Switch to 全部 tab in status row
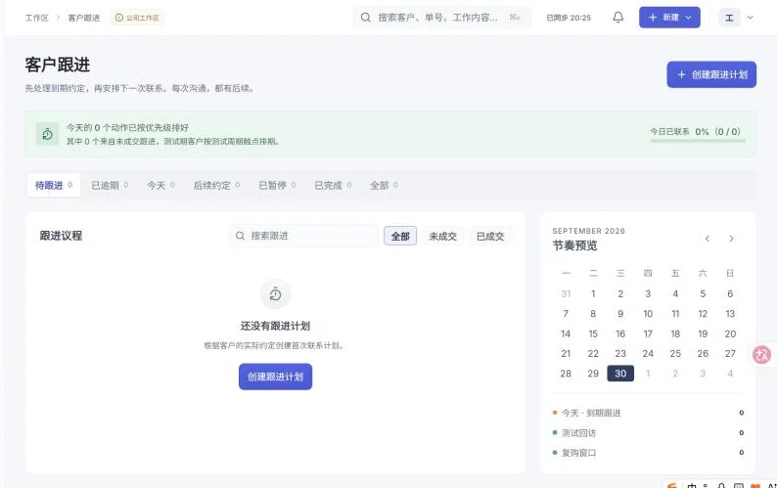Viewport: 777px width, 488px height. tap(384, 185)
